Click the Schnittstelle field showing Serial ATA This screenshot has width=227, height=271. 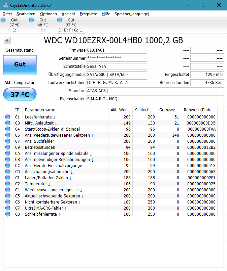coord(117,66)
